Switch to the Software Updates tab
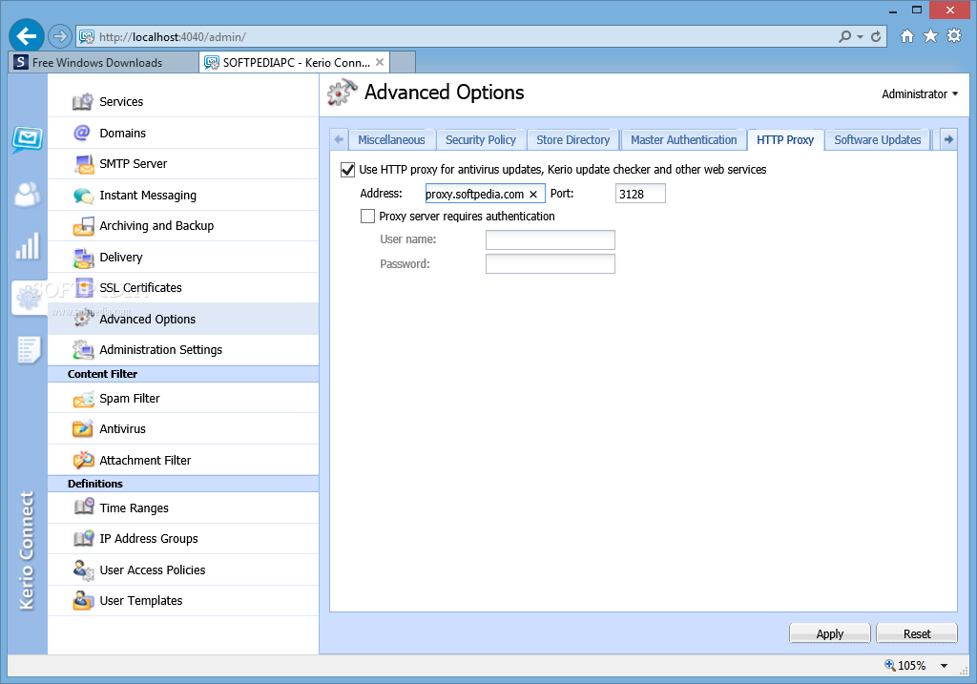The width and height of the screenshot is (977, 684). [x=878, y=140]
